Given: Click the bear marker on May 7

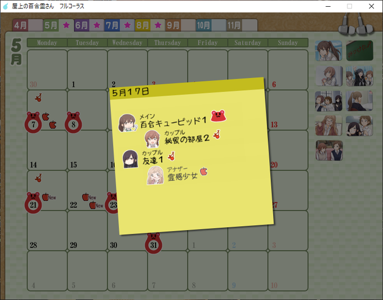Looking at the screenshot, I should point(33,122).
